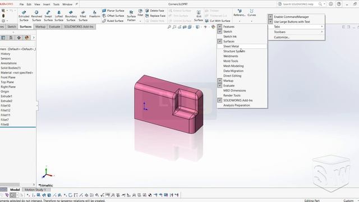Select the Swept Surface tool
359x202 pixels.
coord(48,16)
